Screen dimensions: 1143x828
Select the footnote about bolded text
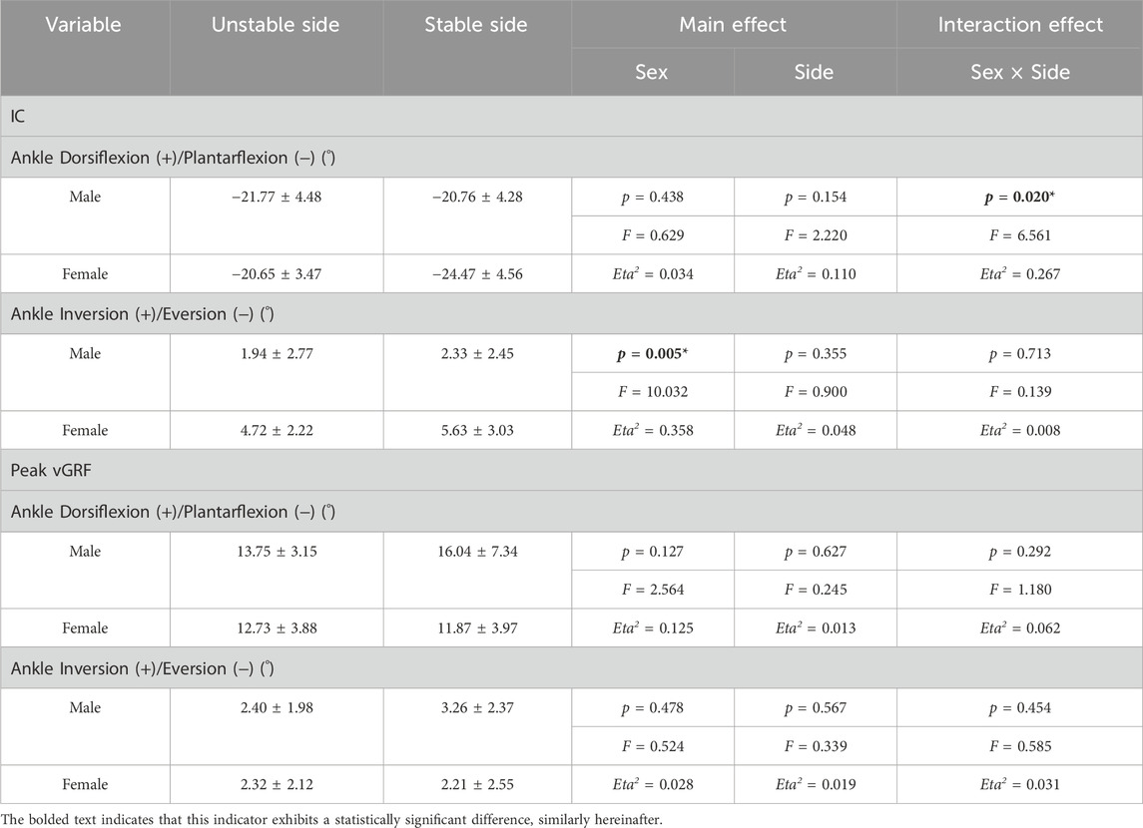point(332,819)
